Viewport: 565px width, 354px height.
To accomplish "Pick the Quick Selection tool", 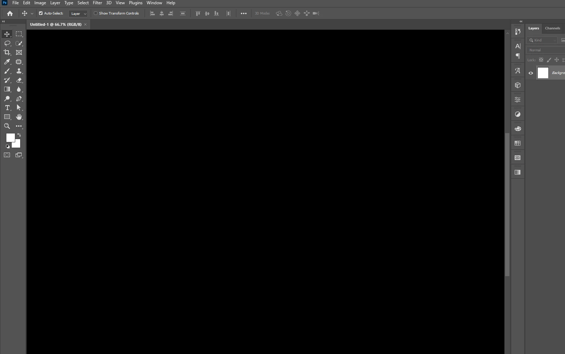I will [19, 43].
